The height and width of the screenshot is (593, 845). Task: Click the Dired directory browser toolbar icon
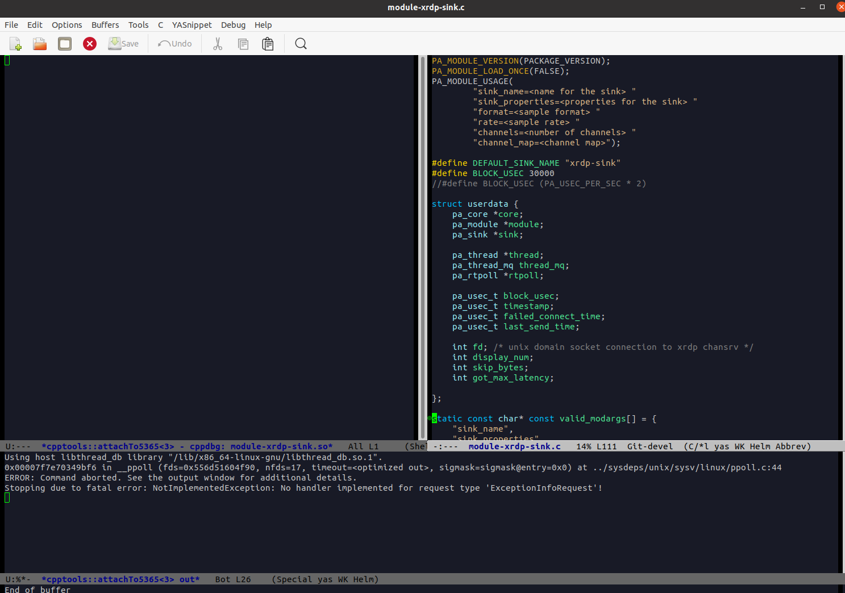(64, 44)
